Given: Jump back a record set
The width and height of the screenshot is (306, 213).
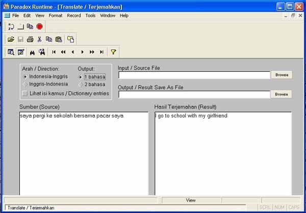Looking at the screenshot, I should (63, 52).
